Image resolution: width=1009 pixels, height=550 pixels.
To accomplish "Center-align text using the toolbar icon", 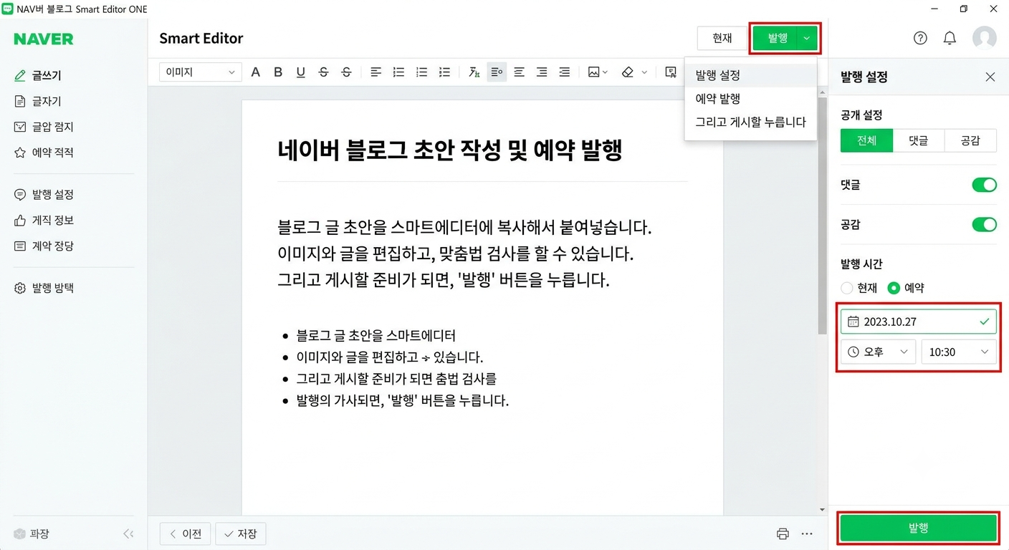I will pyautogui.click(x=519, y=72).
